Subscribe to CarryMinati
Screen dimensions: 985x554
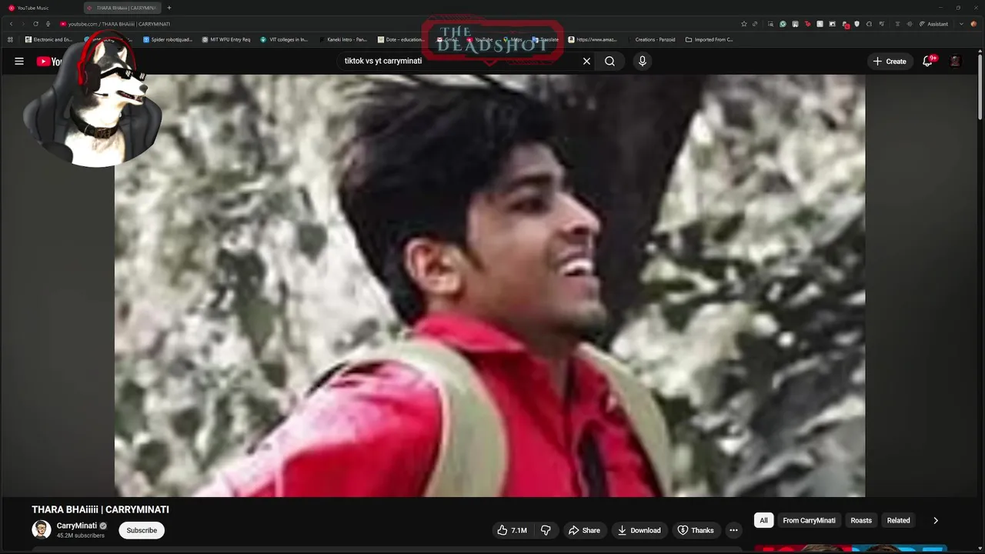[x=142, y=530]
